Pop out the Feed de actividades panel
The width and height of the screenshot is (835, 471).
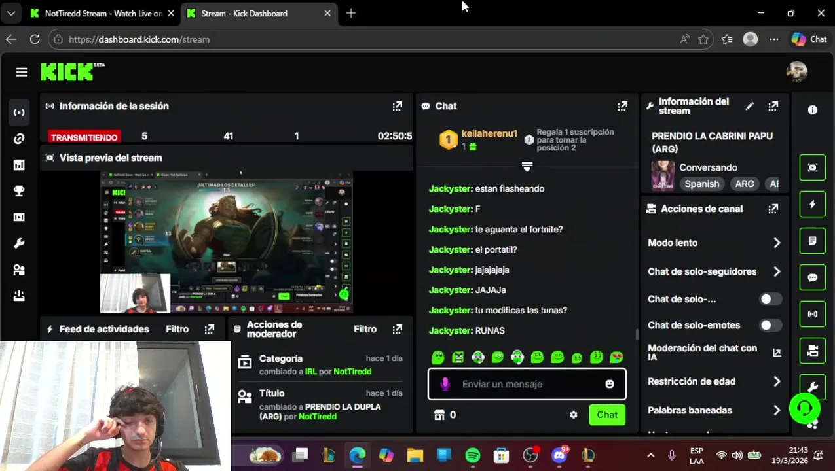[x=210, y=329]
